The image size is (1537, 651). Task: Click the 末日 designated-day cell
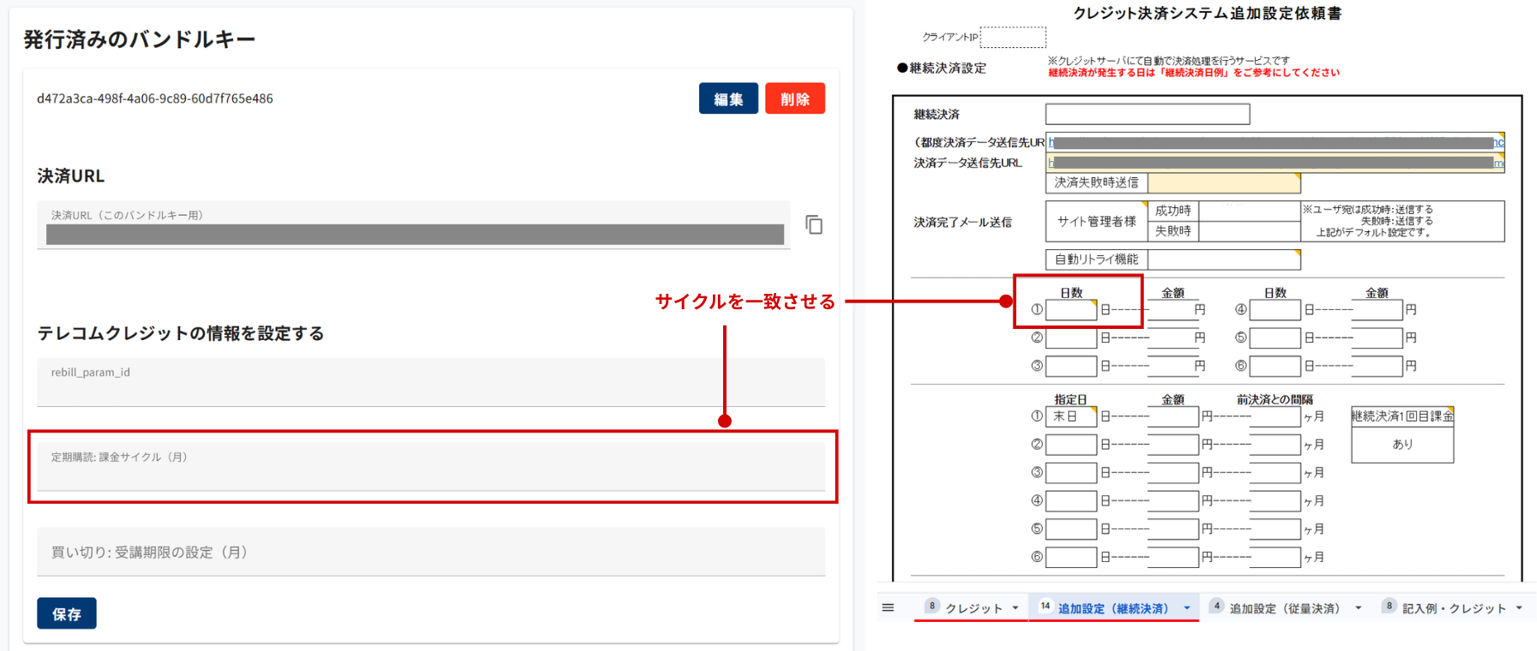tap(1070, 417)
